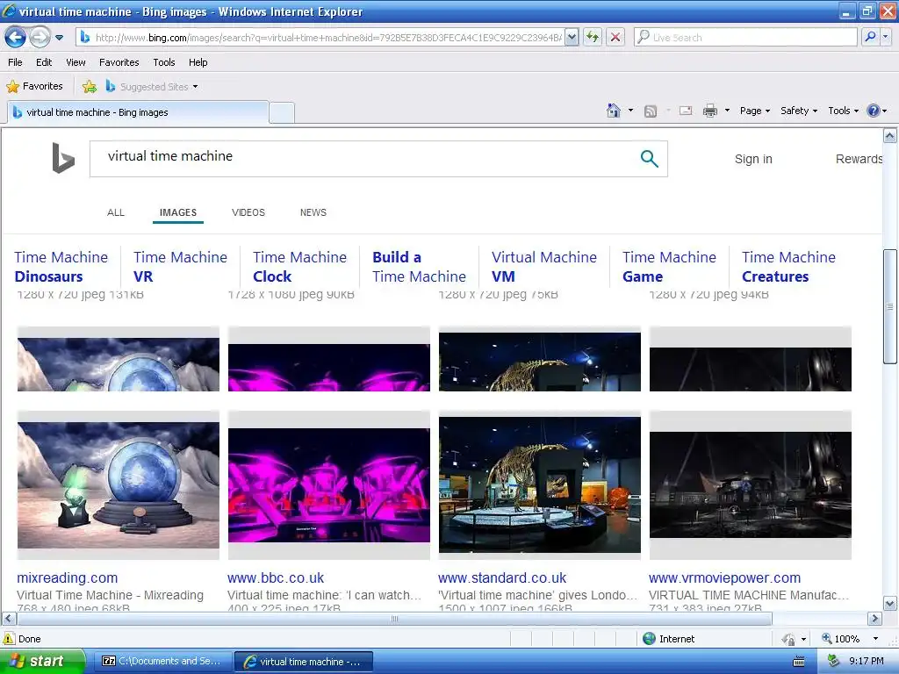Select Virtual Machine VM suggestion
899x674 pixels.
[544, 267]
